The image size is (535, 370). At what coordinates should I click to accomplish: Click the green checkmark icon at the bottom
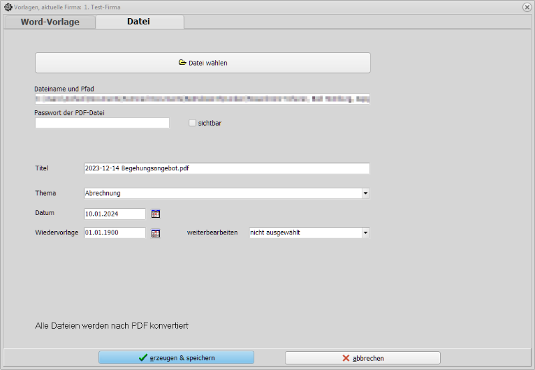click(142, 358)
